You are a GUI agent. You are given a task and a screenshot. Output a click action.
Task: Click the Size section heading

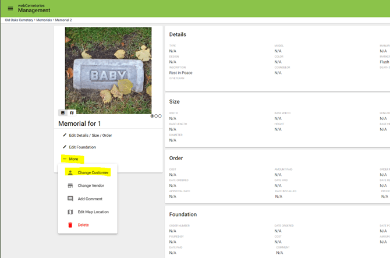175,102
